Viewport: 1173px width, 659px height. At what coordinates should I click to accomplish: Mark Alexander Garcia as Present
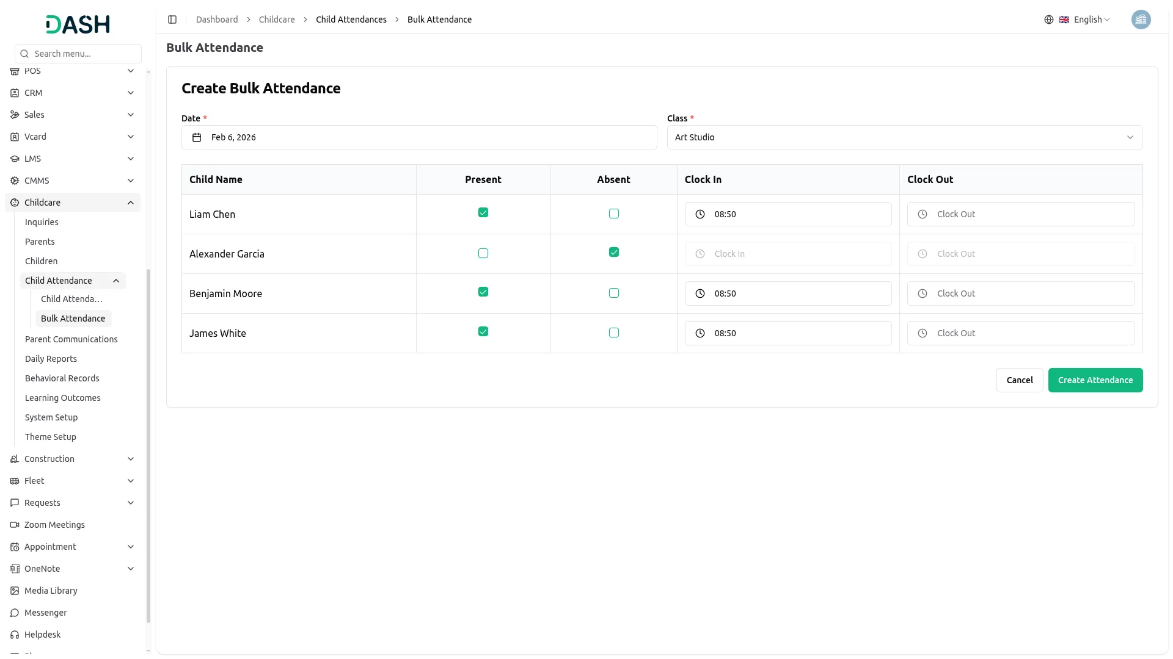pyautogui.click(x=483, y=253)
